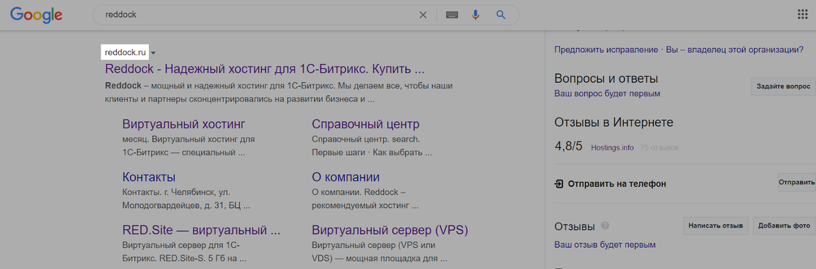The image size is (816, 269).
Task: Click the 4,8/5 rating value
Action: (568, 147)
